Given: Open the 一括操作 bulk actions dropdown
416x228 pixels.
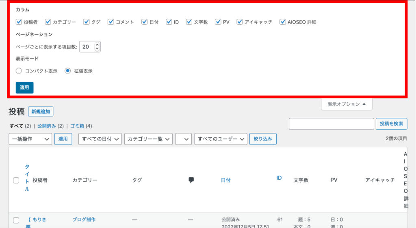Looking at the screenshot, I should coord(30,139).
